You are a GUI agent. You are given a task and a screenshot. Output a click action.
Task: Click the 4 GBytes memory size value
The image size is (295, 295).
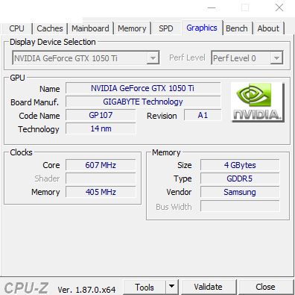[x=240, y=165]
